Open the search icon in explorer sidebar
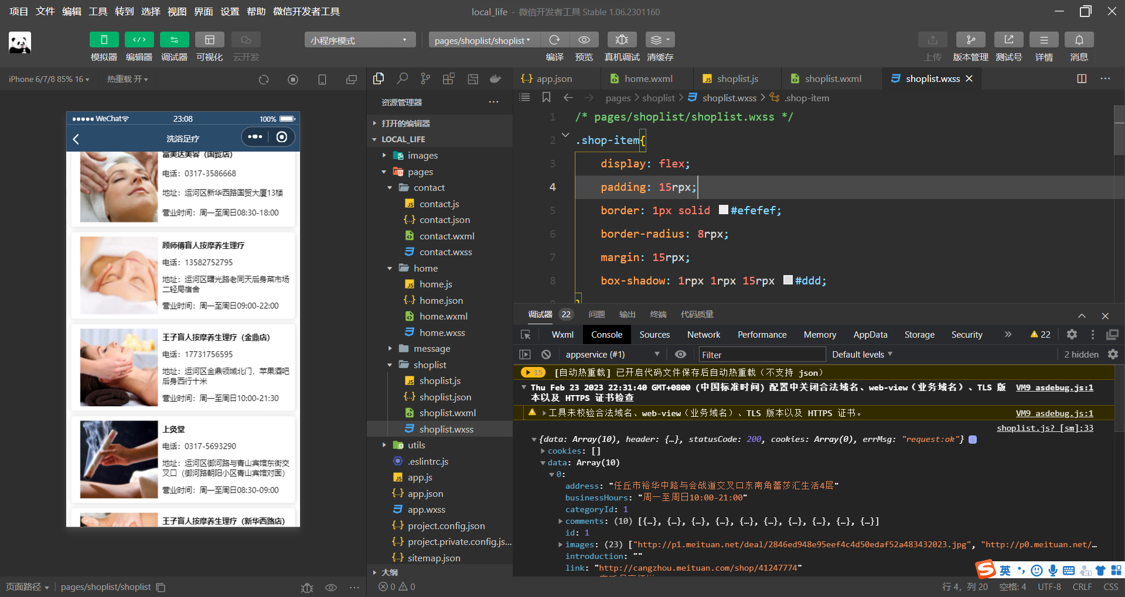 (x=402, y=78)
